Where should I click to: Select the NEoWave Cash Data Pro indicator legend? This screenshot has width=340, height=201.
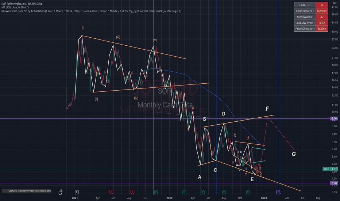coord(91,11)
